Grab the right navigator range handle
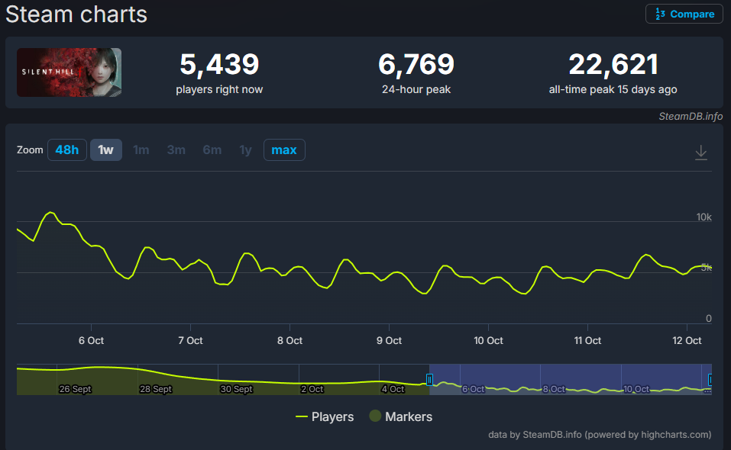The image size is (731, 450). [x=710, y=380]
